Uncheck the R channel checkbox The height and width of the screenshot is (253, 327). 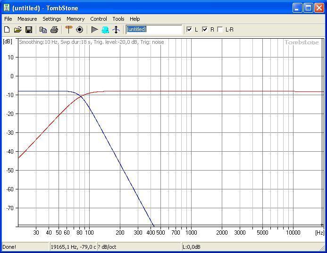pyautogui.click(x=205, y=29)
